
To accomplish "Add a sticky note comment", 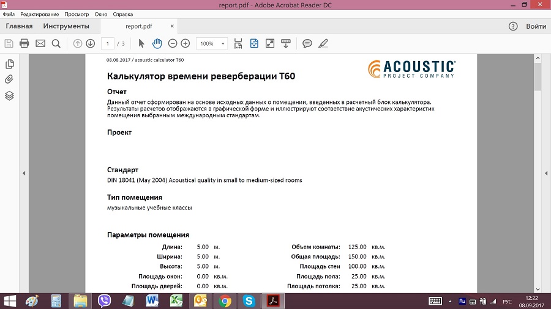I will tap(307, 43).
